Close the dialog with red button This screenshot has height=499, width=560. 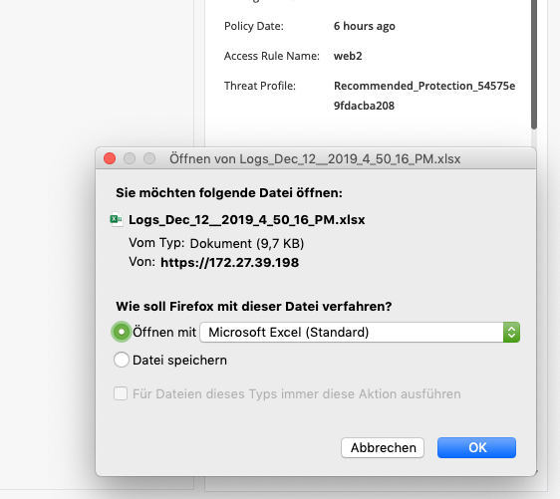(110, 158)
